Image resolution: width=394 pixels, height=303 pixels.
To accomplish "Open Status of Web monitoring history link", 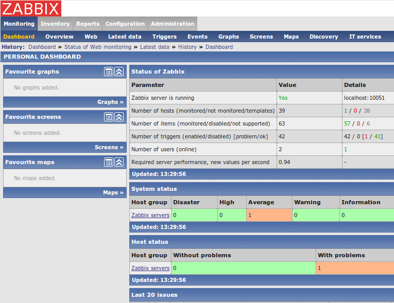I will coord(98,47).
